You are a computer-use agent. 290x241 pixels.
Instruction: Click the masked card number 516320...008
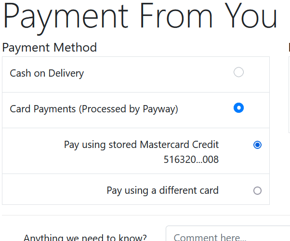(x=191, y=160)
